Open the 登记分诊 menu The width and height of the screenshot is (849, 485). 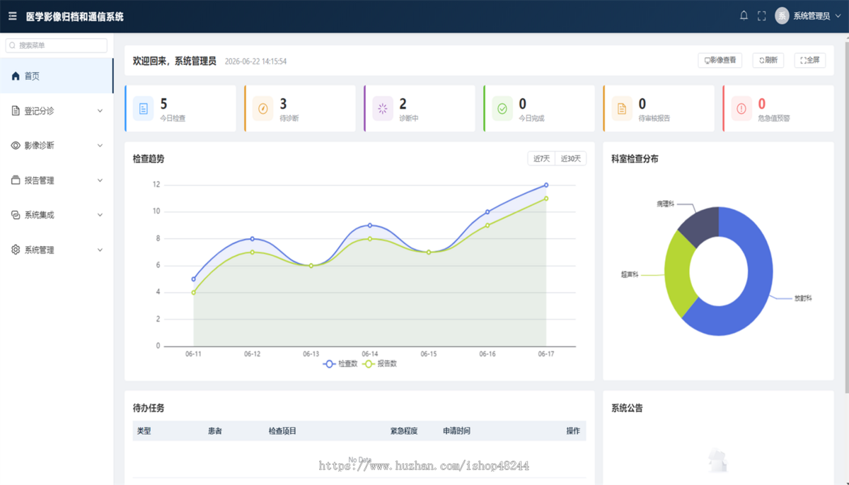coord(57,111)
